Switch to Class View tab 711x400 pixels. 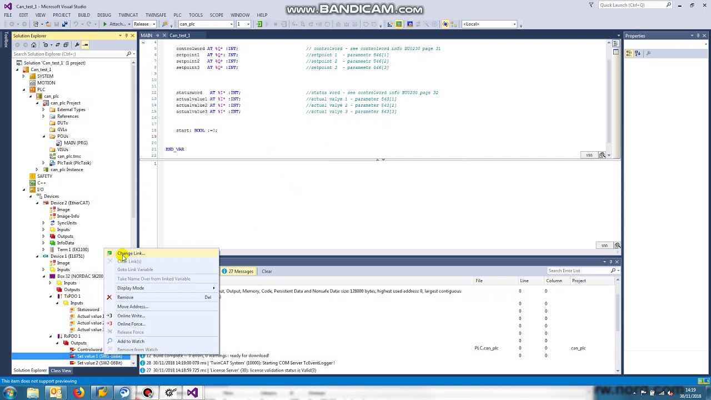tap(61, 371)
